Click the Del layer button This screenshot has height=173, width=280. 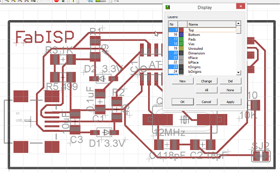230,81
